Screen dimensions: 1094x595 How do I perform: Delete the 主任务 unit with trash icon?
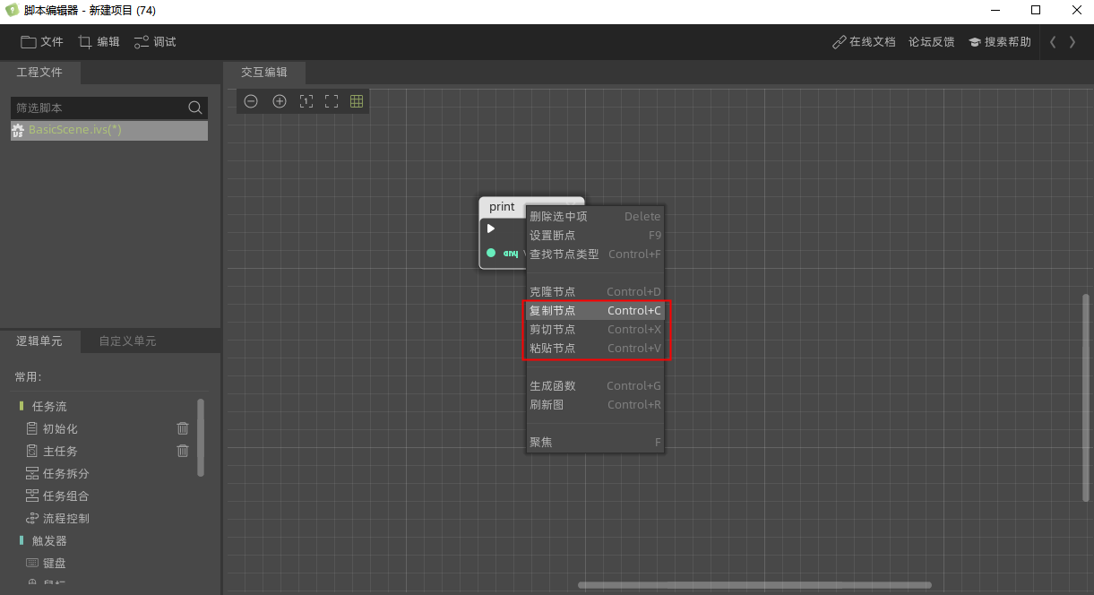183,451
